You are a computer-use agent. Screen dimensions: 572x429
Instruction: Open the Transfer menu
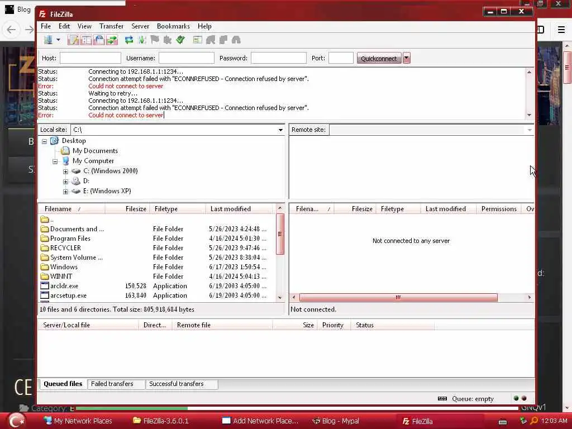(x=111, y=26)
